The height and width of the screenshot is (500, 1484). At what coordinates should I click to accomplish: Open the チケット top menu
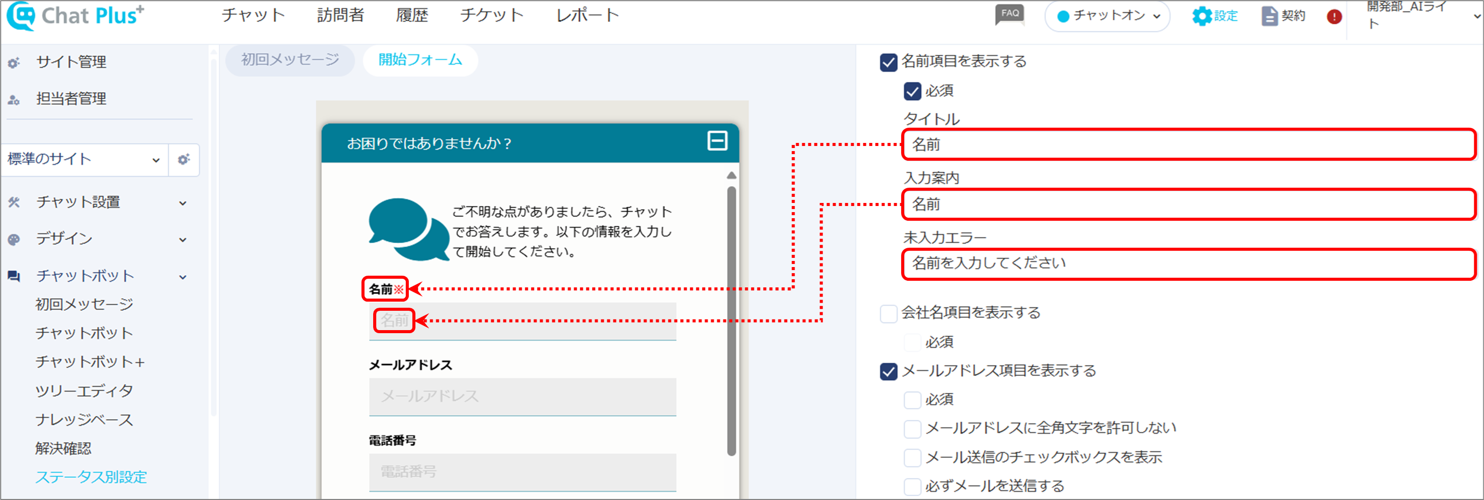(492, 15)
